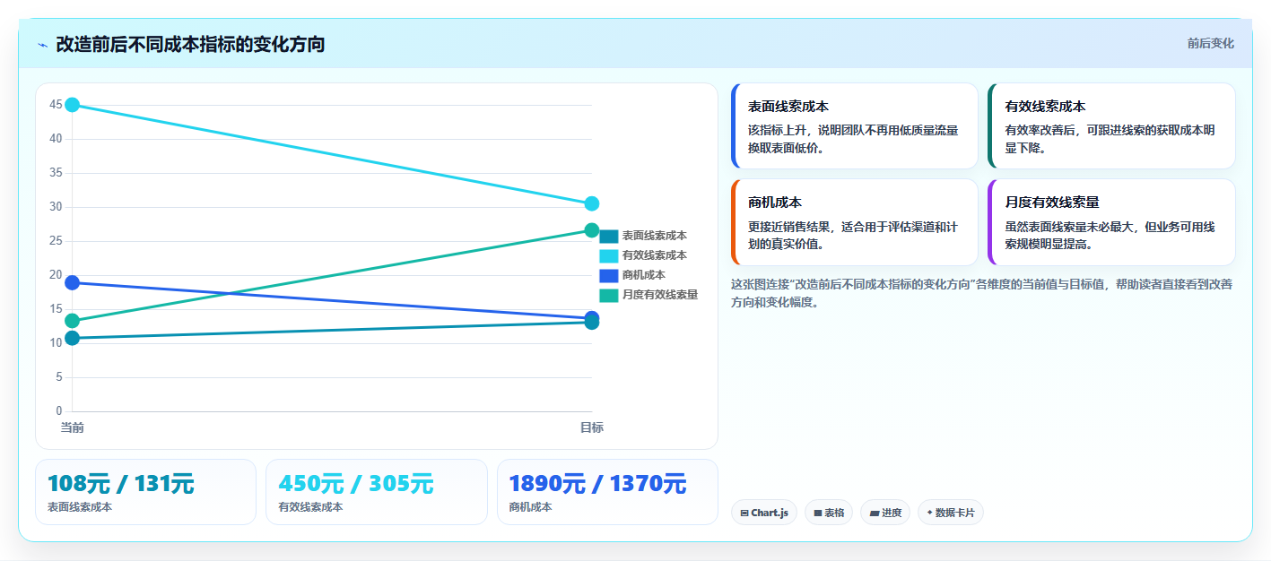1271x561 pixels.
Task: Select the Chart.js tag
Action: point(764,513)
